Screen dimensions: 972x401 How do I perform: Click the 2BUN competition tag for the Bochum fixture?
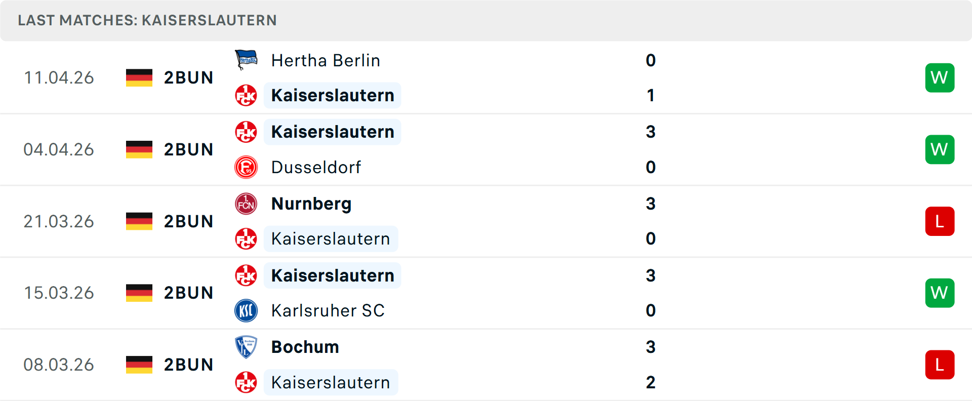[x=188, y=365]
